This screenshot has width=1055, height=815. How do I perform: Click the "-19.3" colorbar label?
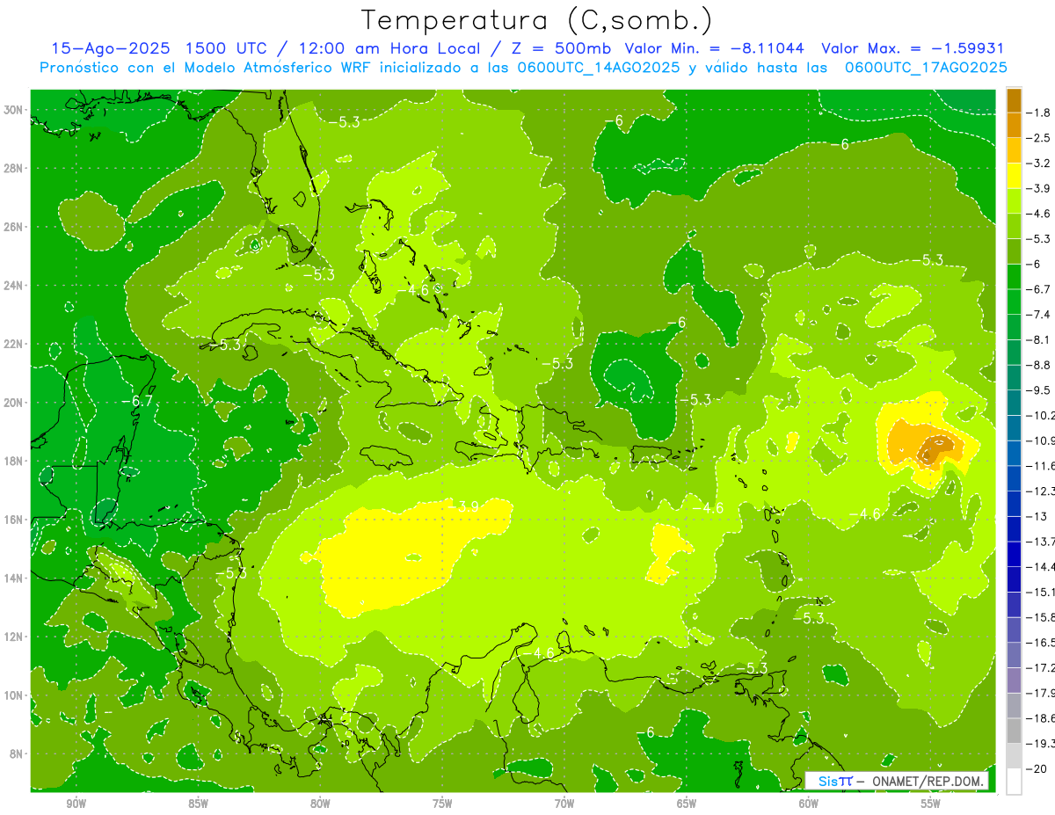pyautogui.click(x=1042, y=744)
